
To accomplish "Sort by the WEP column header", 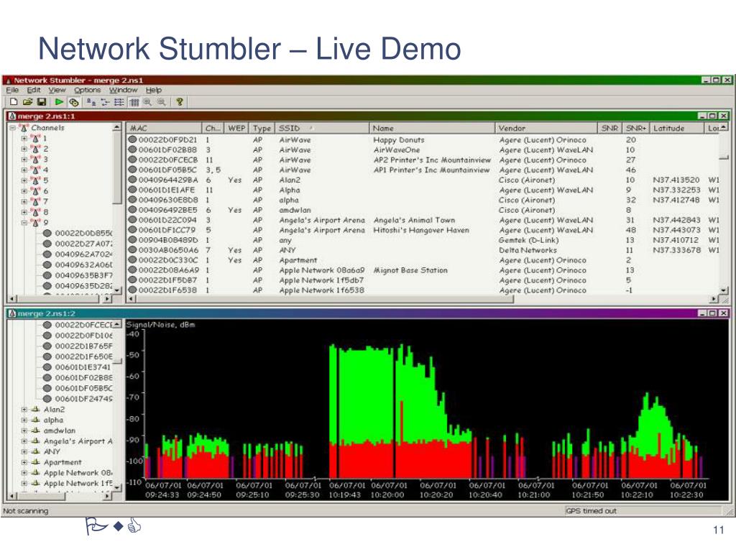I will 236,128.
